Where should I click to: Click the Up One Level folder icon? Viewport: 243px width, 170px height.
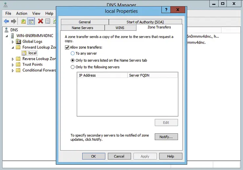coord(23,21)
